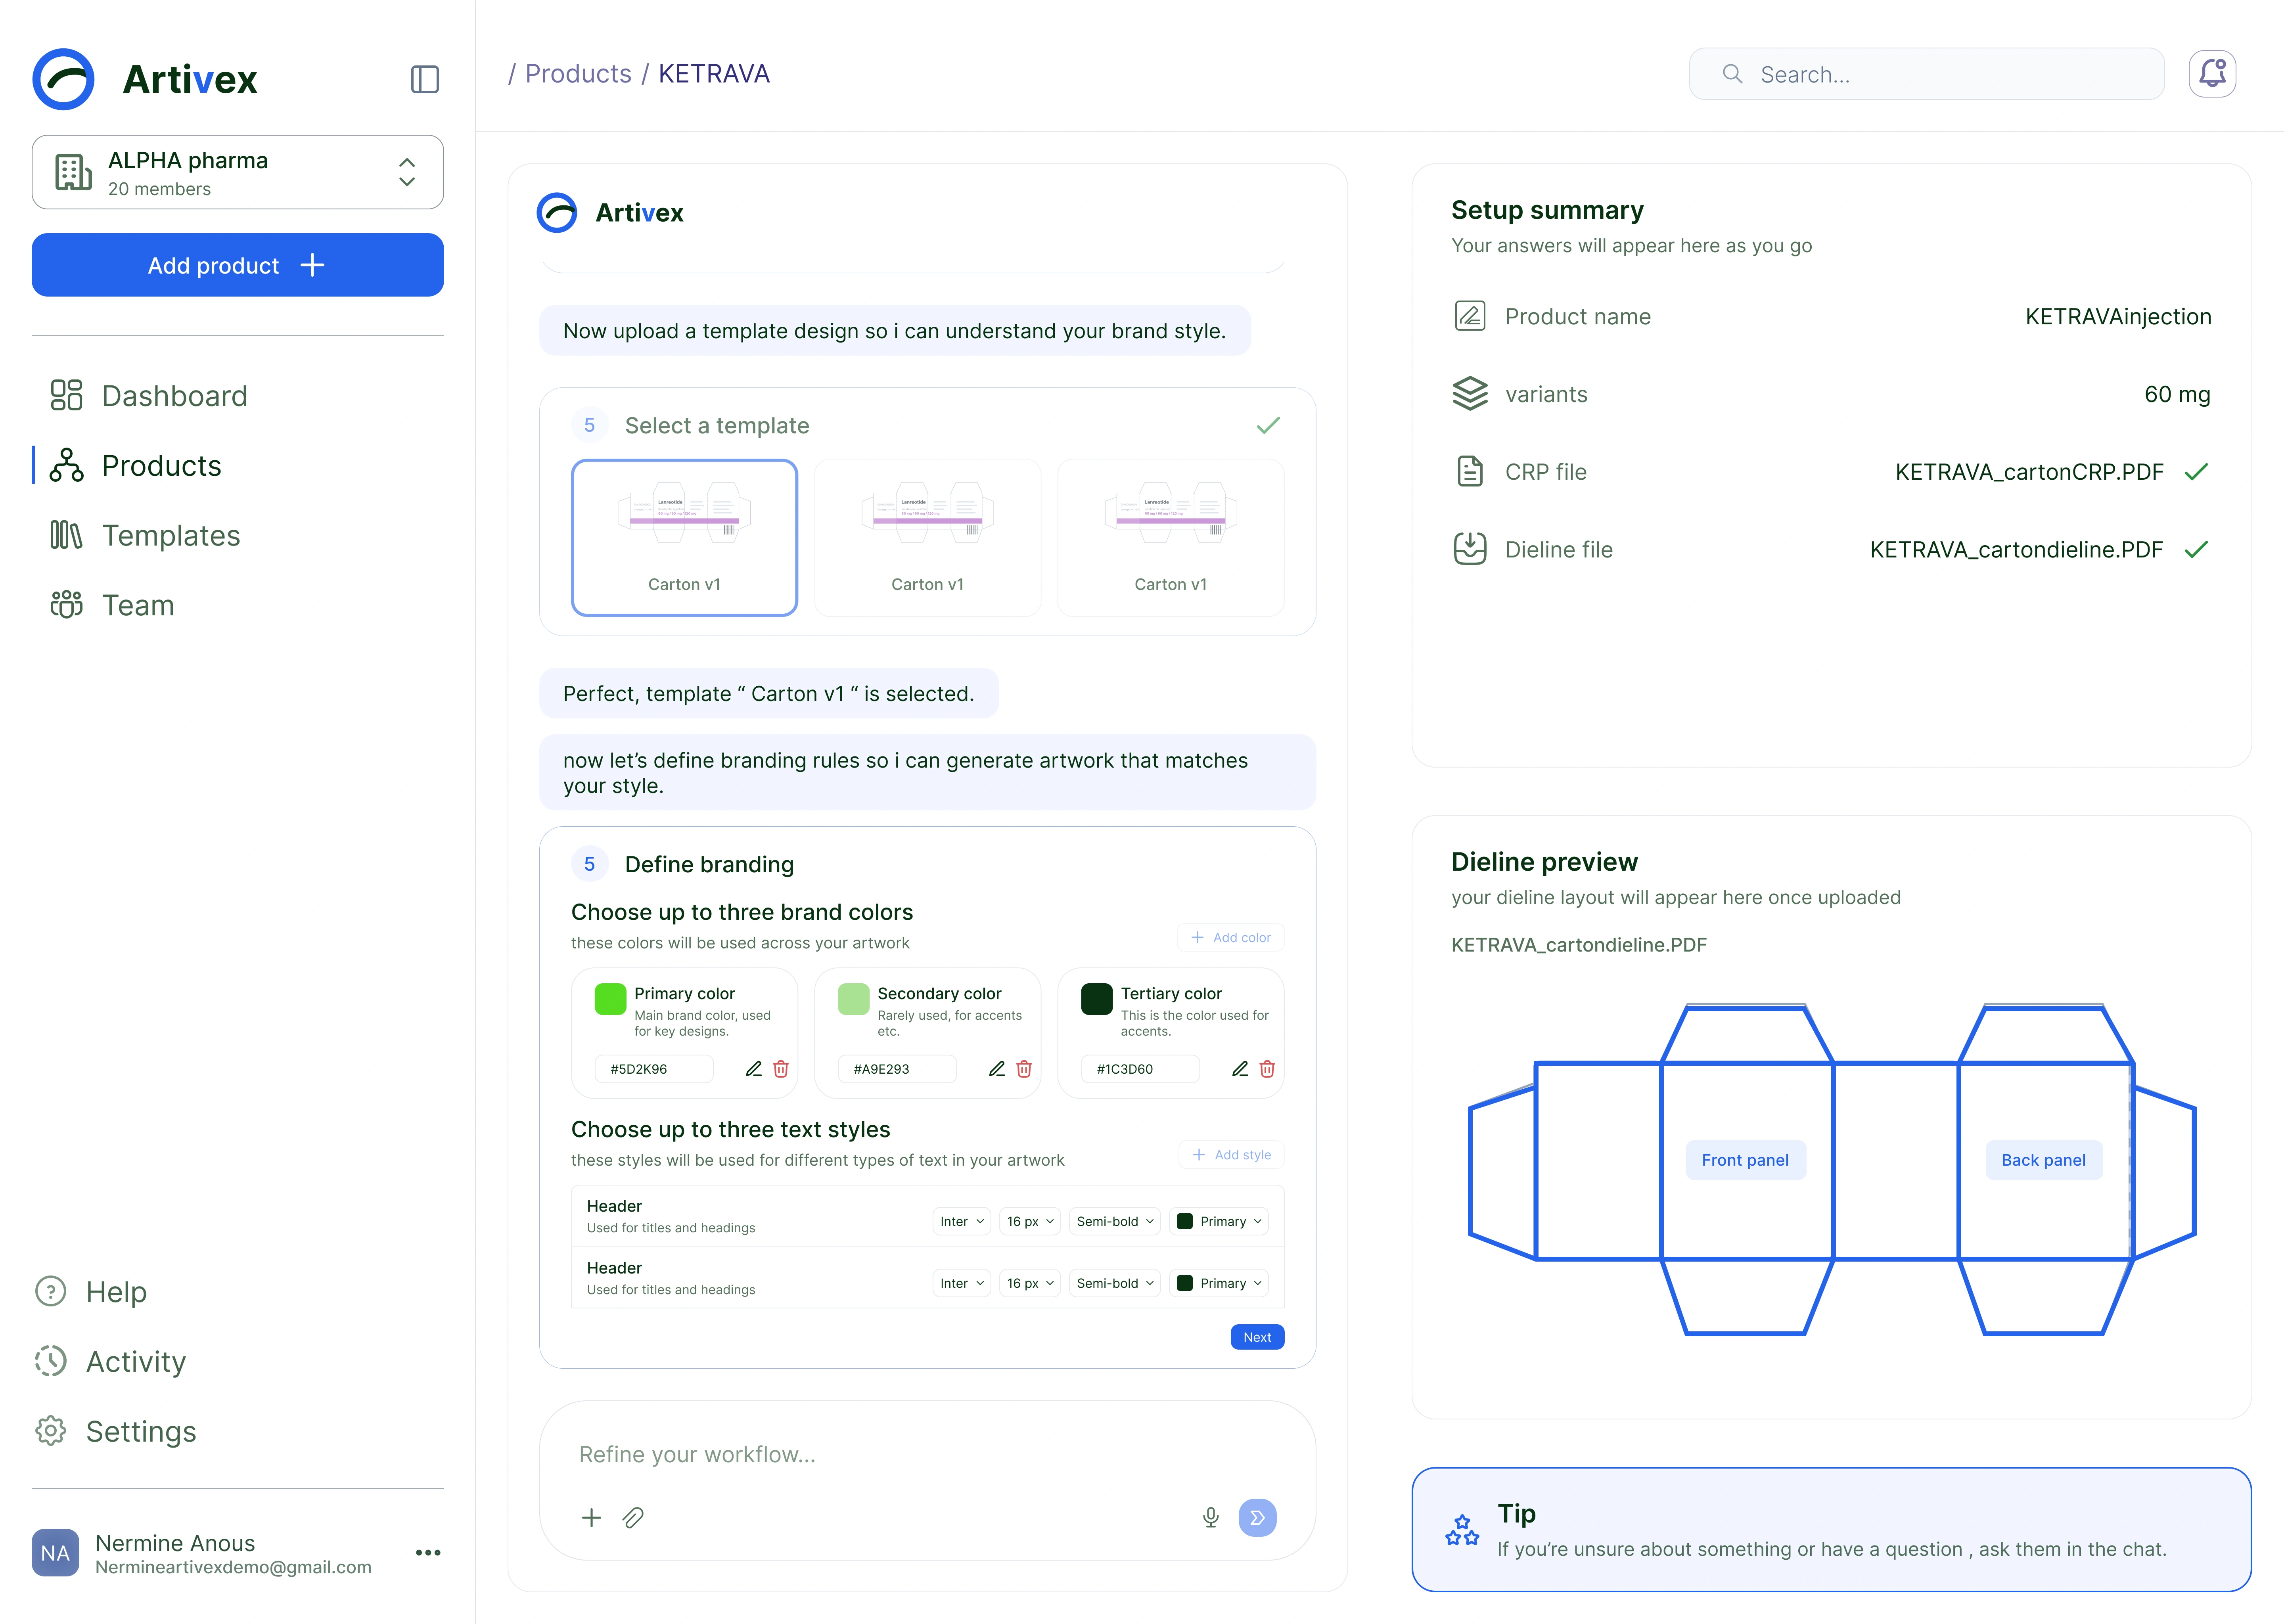Edit the Tertiary color with pencil icon

pyautogui.click(x=1240, y=1069)
